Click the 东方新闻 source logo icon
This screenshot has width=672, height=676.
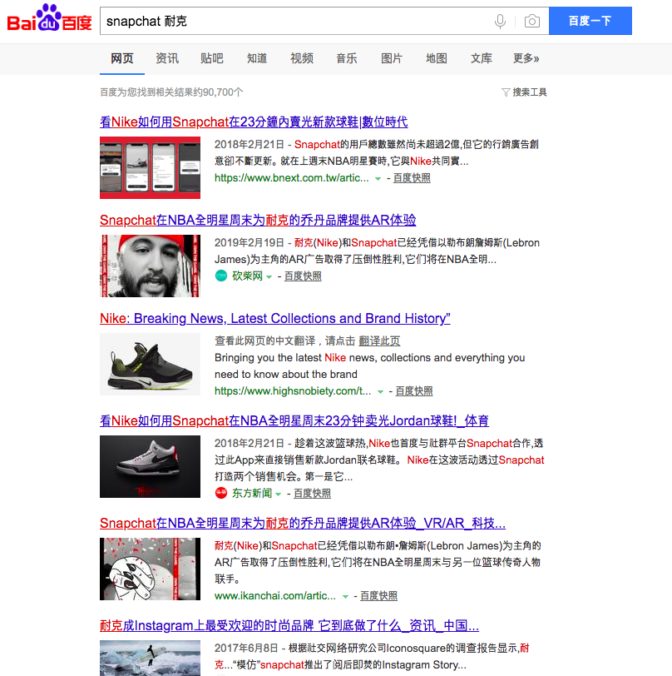(221, 493)
